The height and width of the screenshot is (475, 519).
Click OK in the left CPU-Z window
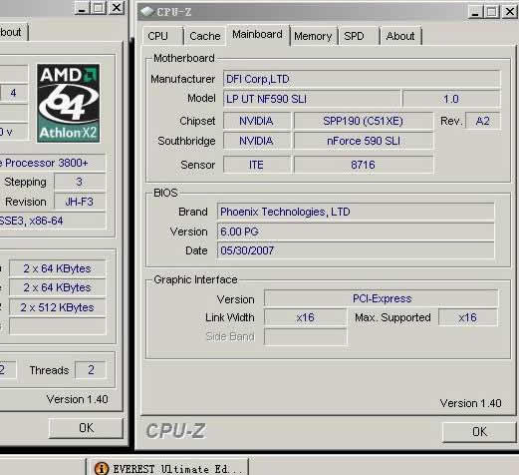tap(86, 428)
